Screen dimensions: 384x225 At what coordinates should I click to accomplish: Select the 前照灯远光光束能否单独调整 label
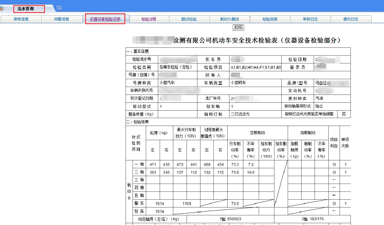pos(309,114)
